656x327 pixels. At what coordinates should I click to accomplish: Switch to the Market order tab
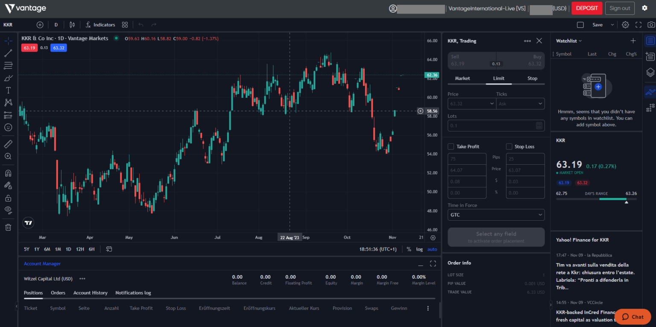pyautogui.click(x=462, y=79)
